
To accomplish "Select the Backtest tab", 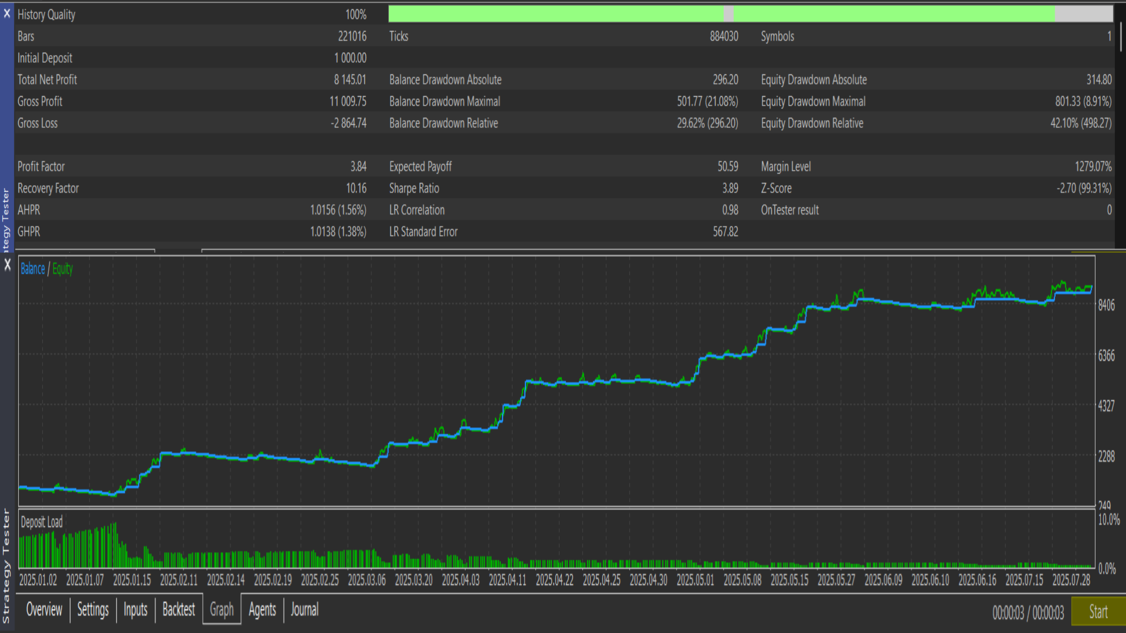I will (178, 610).
